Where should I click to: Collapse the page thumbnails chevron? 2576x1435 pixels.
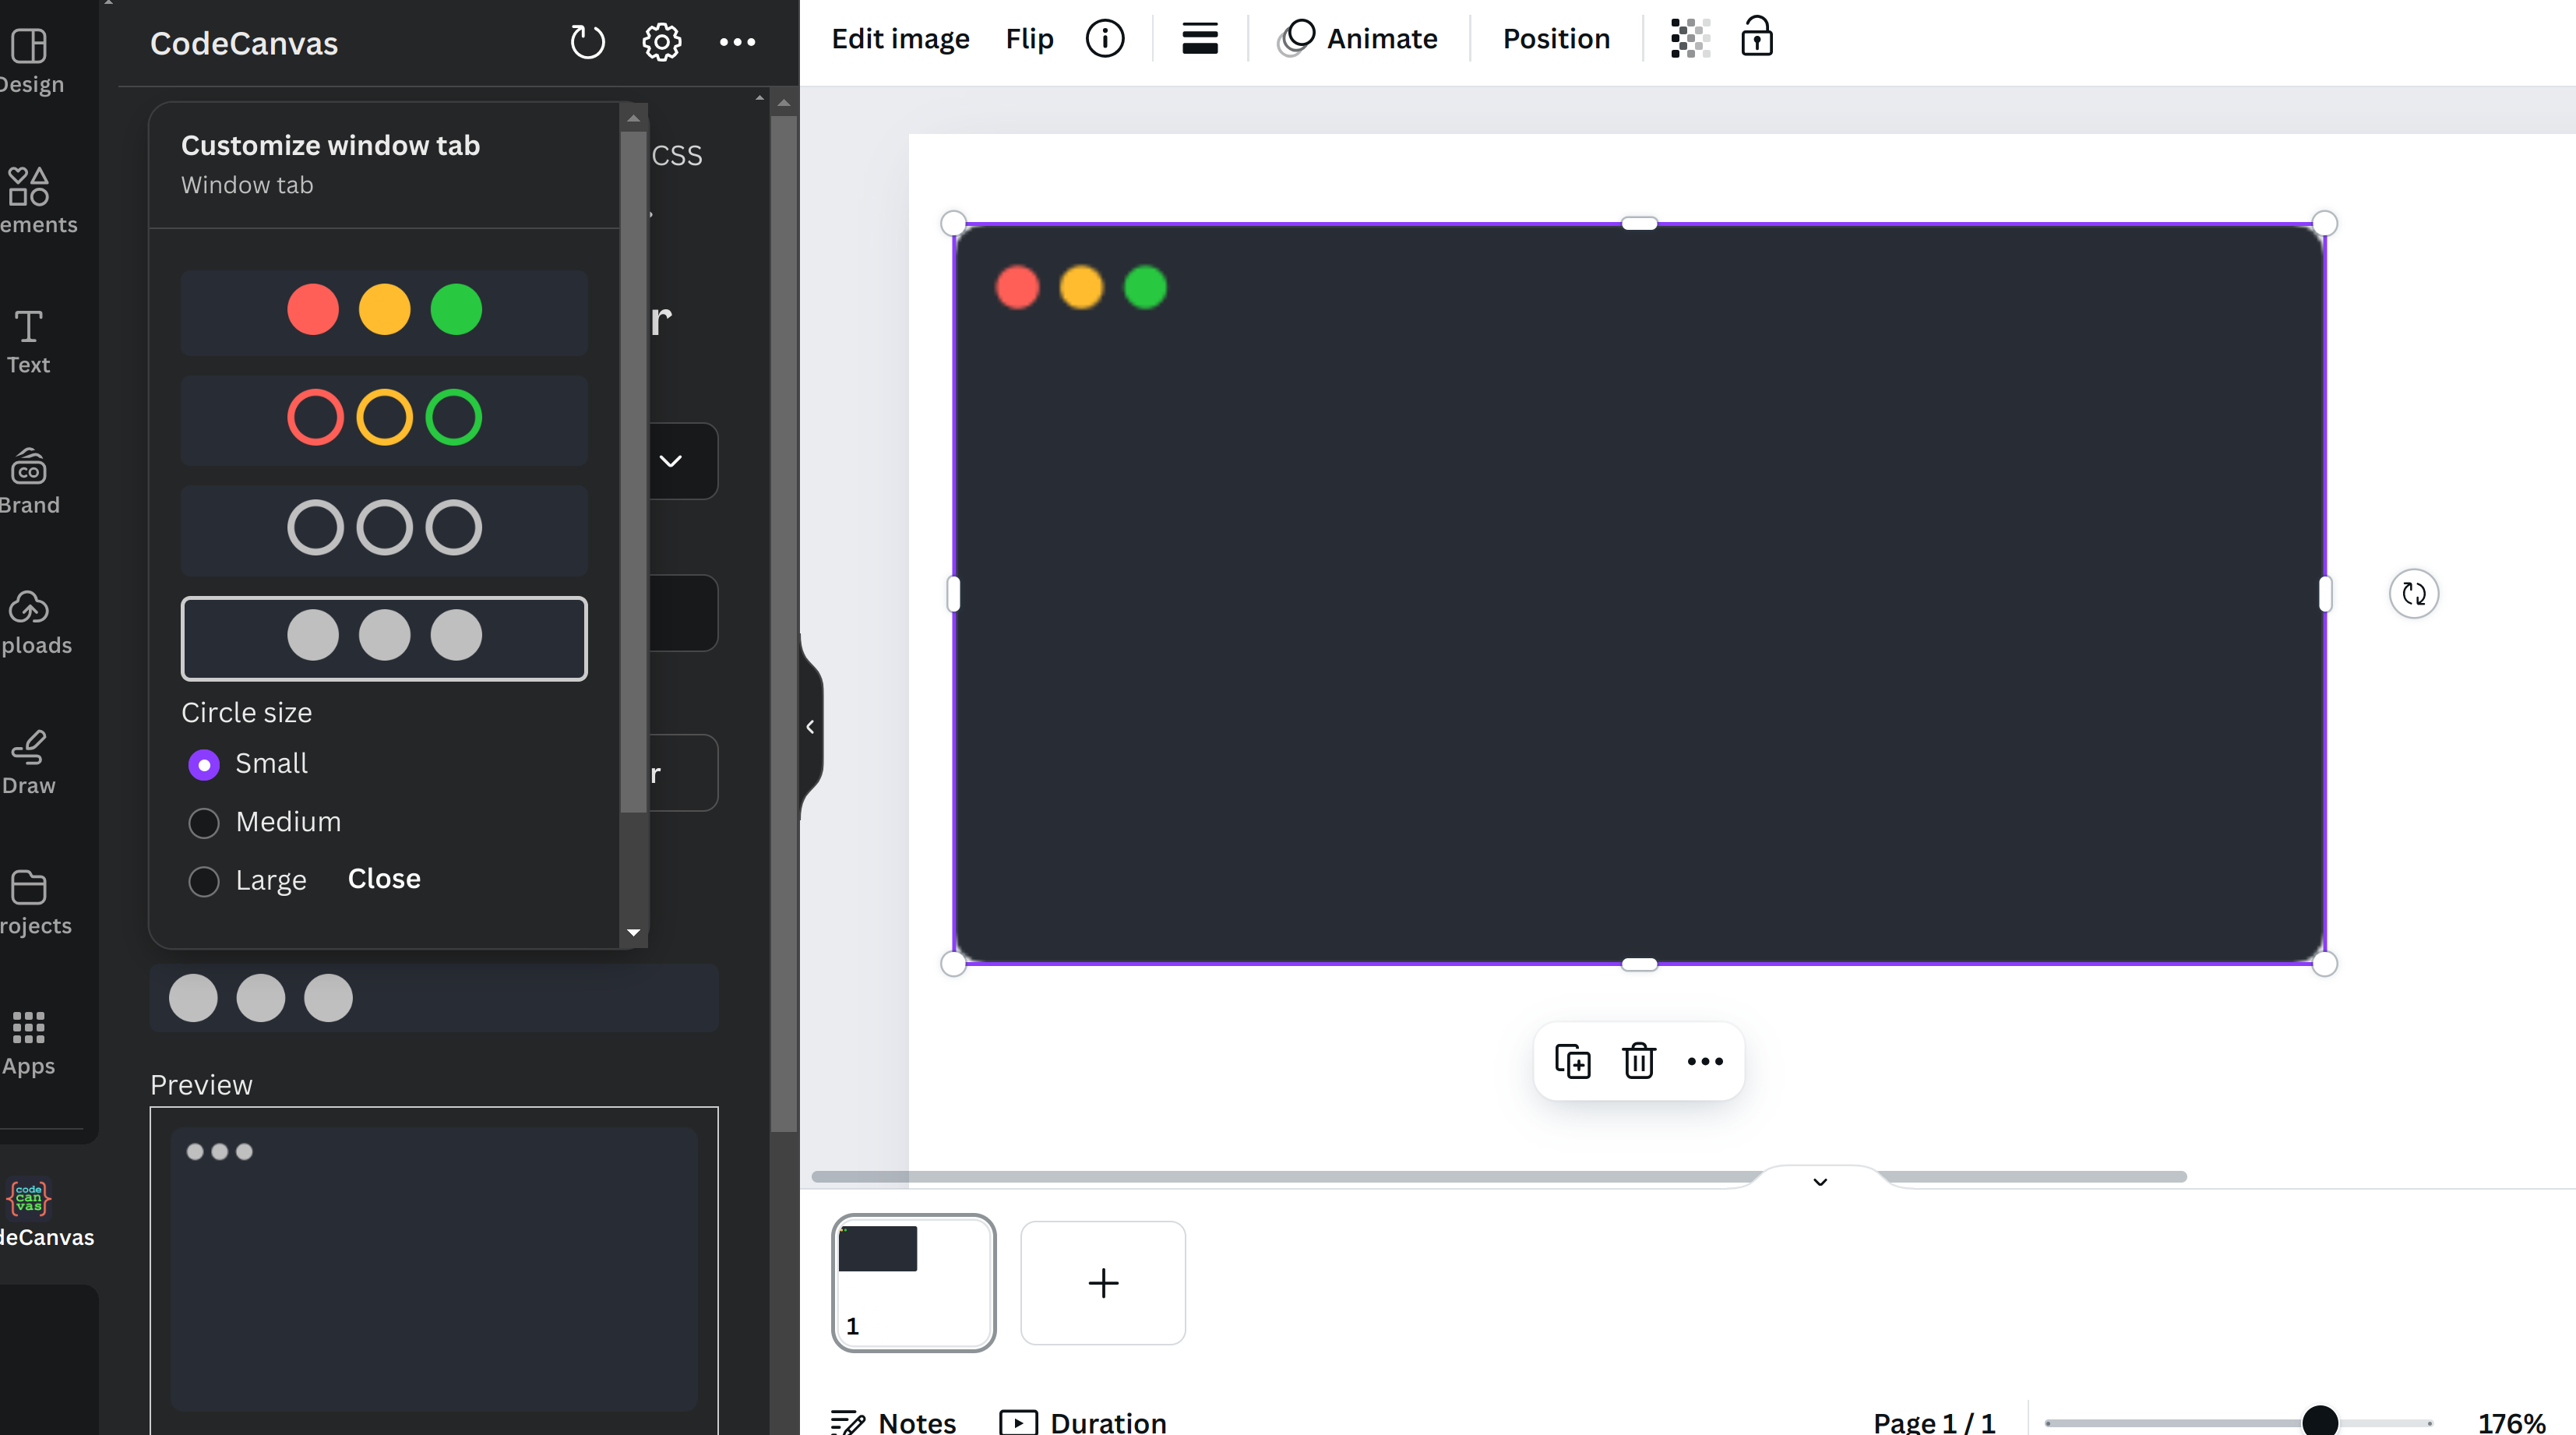tap(1820, 1182)
